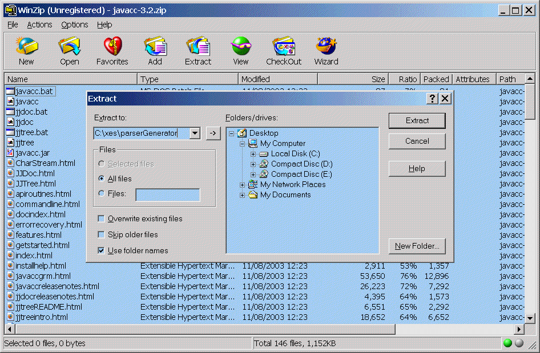Click the Add files toolbar icon
The width and height of the screenshot is (540, 353).
point(155,47)
